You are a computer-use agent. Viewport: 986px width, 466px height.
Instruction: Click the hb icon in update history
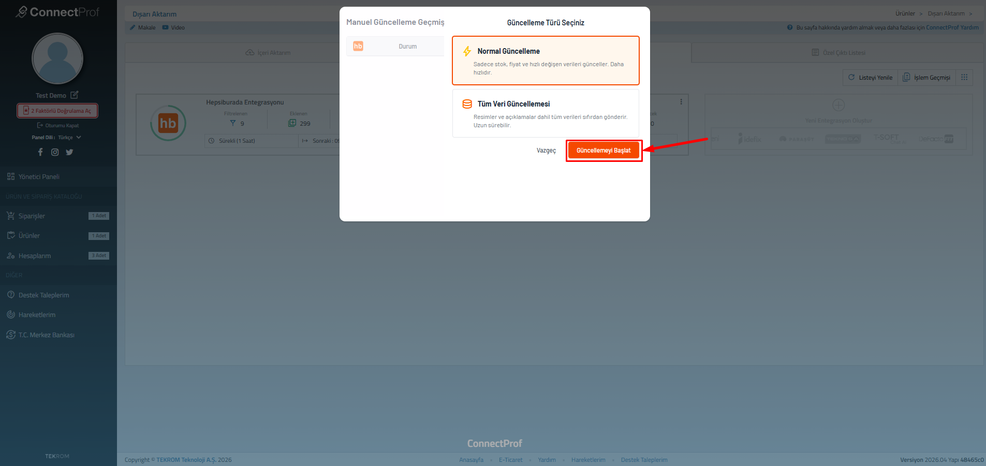coord(358,46)
